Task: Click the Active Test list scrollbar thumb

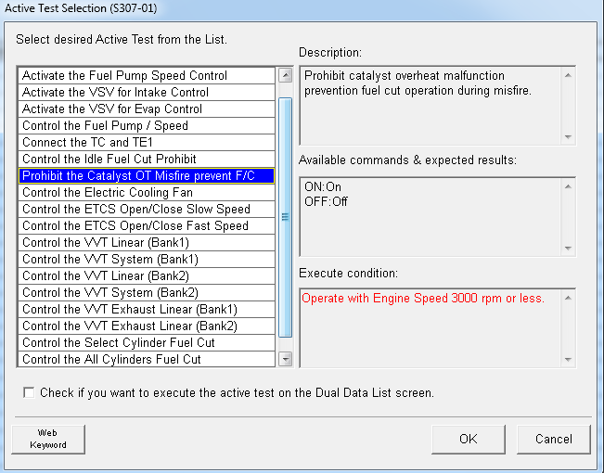Action: 285,216
